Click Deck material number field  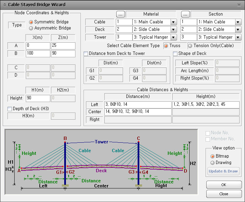tap(124, 29)
